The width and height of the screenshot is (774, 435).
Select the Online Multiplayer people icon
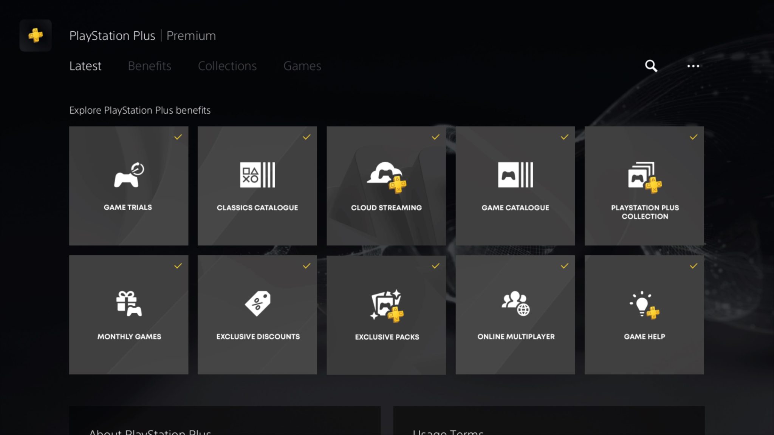coord(515,303)
